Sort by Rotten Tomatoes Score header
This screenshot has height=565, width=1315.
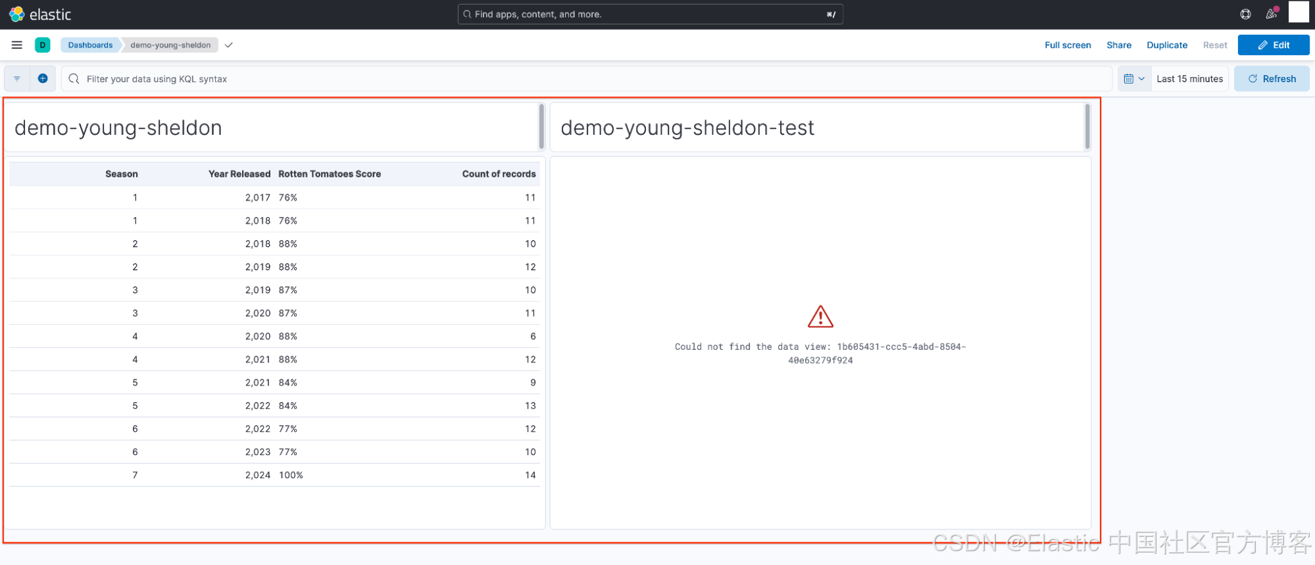click(x=330, y=174)
